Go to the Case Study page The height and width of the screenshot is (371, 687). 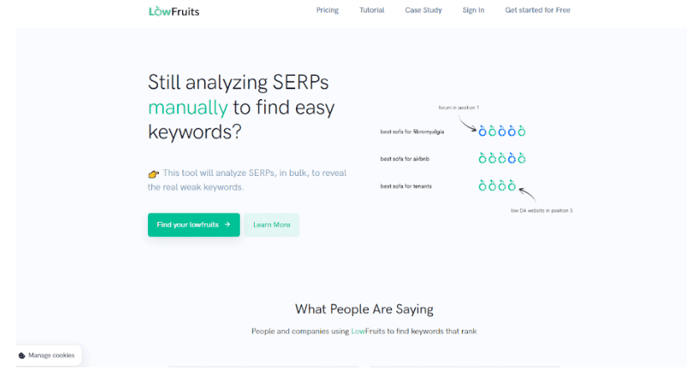pos(423,10)
